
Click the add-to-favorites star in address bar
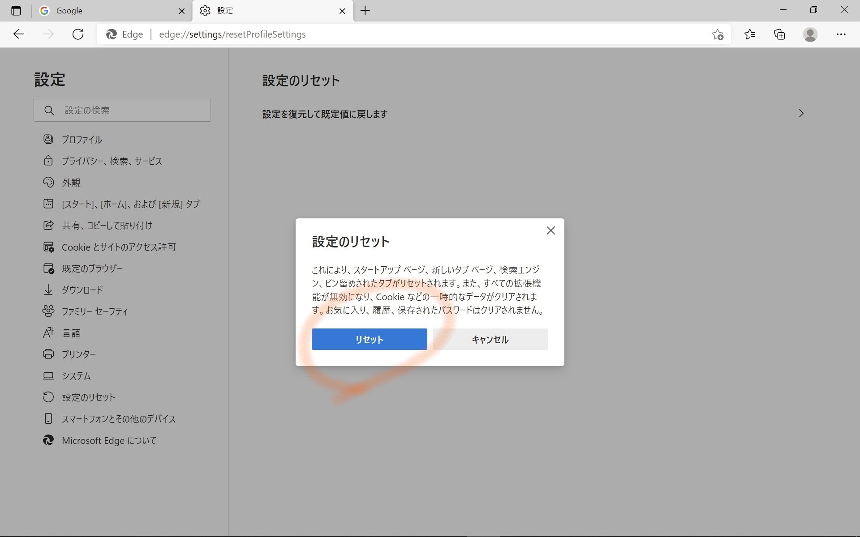coord(718,34)
